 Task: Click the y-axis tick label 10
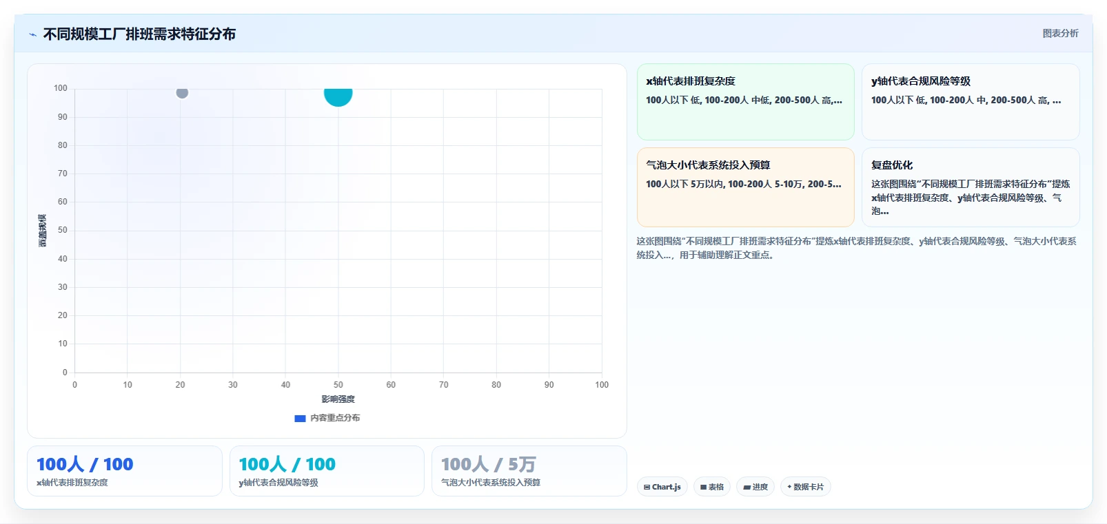(63, 344)
